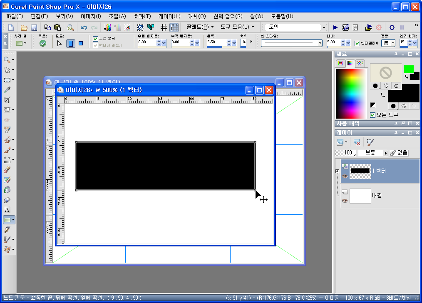Open the join type dropdown
This screenshot has width=422, height=303.
393,43
